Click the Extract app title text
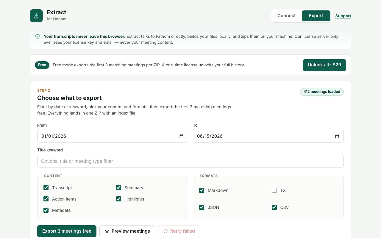This screenshot has width=381, height=238. [56, 12]
